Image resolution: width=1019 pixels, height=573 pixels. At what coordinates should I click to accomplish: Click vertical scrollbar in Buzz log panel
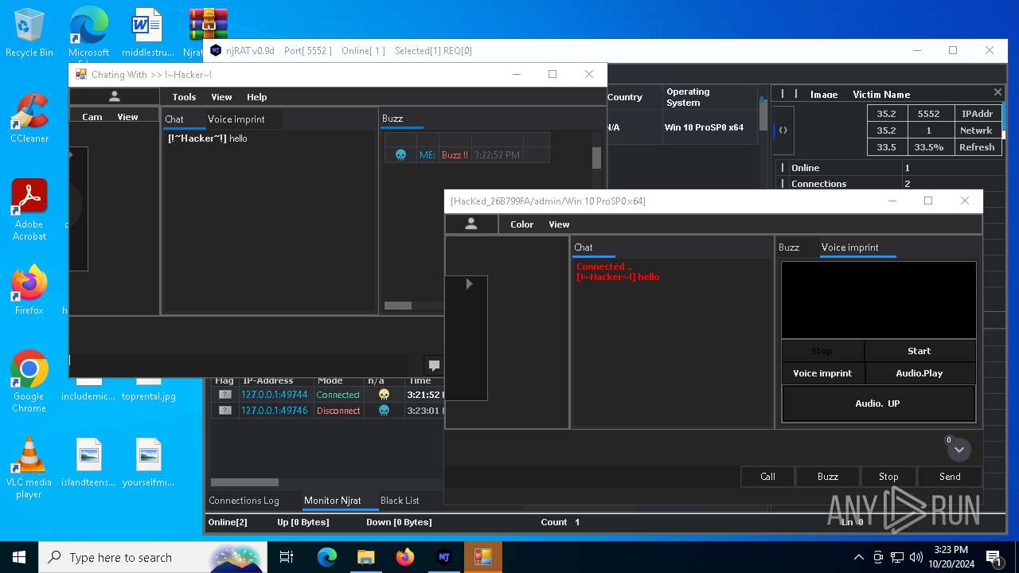(596, 158)
